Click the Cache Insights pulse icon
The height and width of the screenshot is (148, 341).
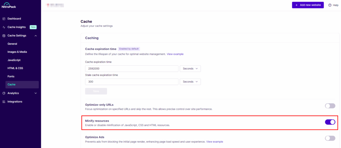coord(4,27)
